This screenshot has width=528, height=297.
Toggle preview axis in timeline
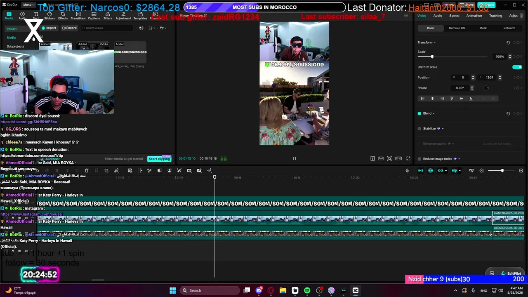[x=454, y=170]
